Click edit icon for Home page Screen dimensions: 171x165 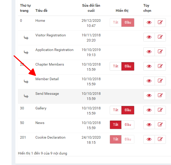click(x=160, y=23)
